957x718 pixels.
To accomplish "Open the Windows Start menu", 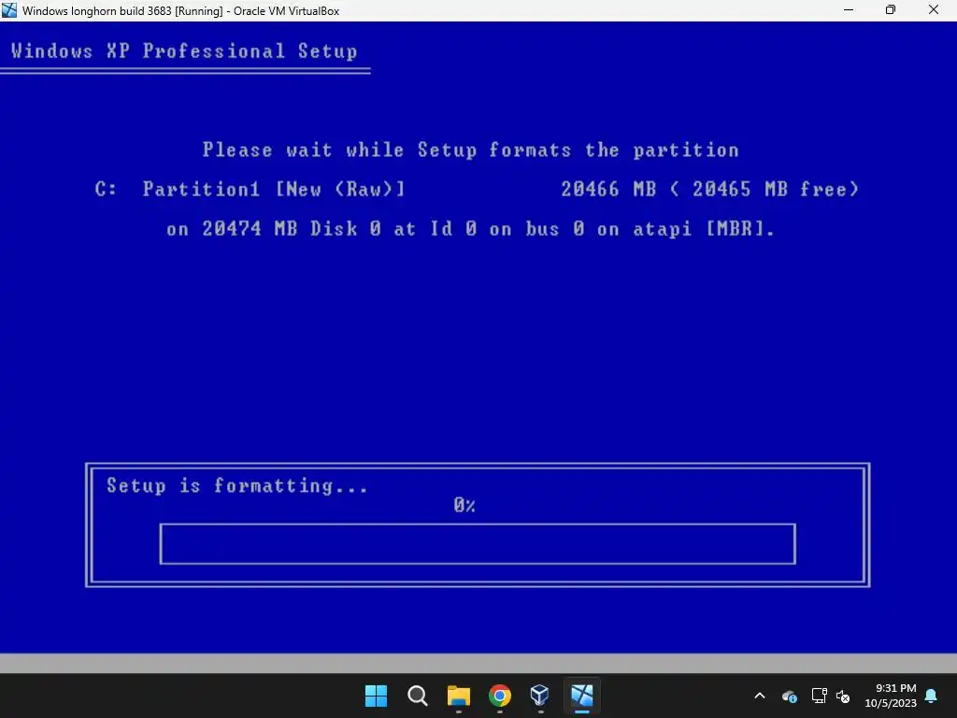I will point(376,696).
